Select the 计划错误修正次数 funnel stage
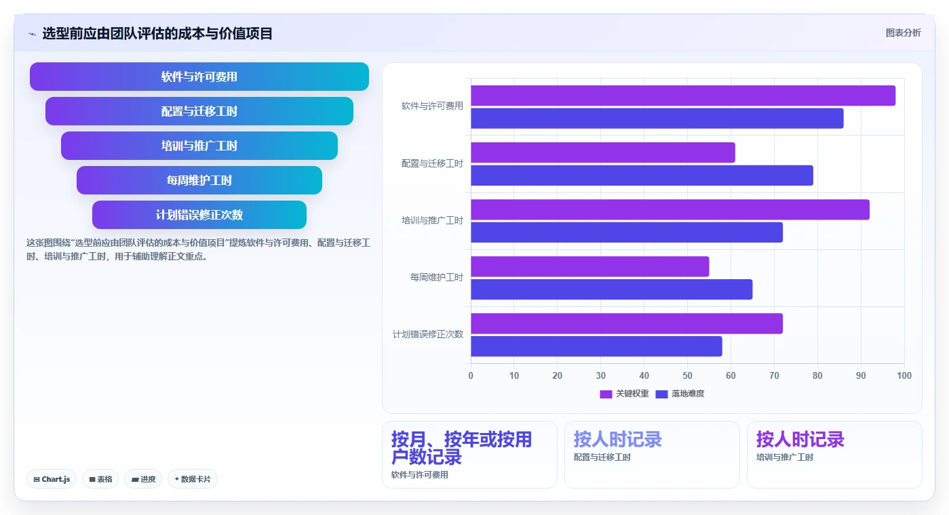This screenshot has width=949, height=515. pos(199,215)
